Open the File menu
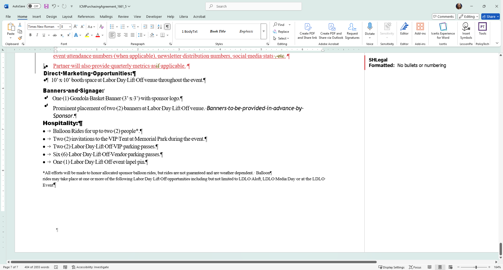Screen dimensions: 503x270 8,16
